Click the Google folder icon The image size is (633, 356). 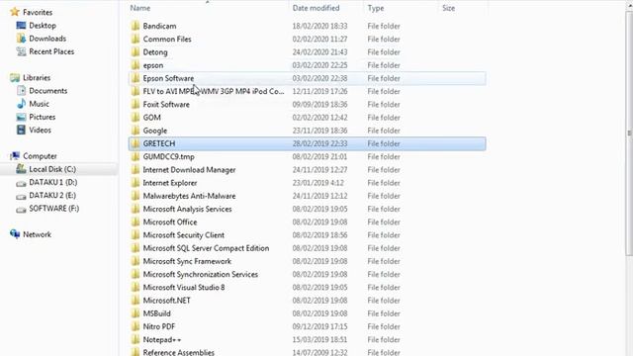click(136, 131)
